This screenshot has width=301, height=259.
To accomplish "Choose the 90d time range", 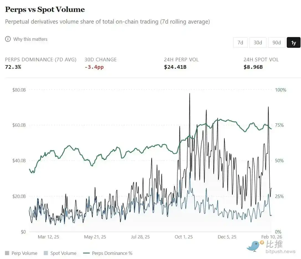I will (276, 42).
